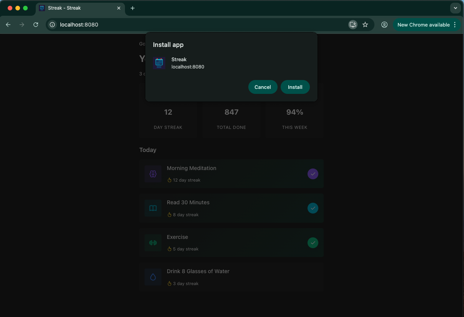The height and width of the screenshot is (317, 464).
Task: Click the flame streak indicator under Read 30 Minutes
Action: [x=170, y=215]
